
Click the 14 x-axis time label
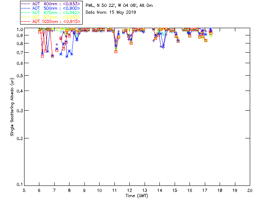160,190
